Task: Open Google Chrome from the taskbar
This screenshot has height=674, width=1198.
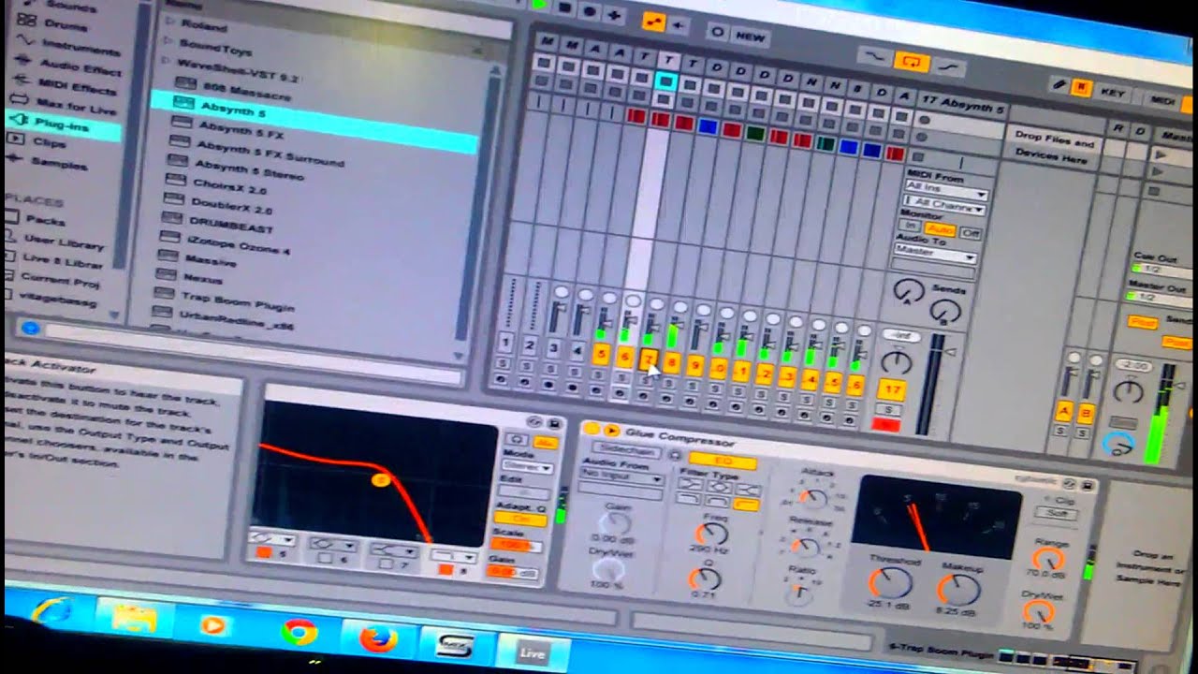Action: pyautogui.click(x=299, y=633)
